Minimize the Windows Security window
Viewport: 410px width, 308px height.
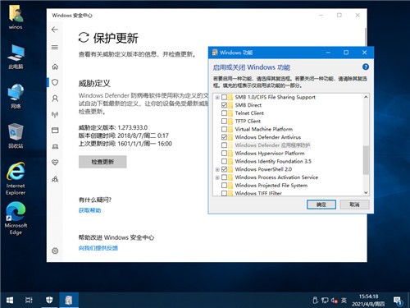pyautogui.click(x=321, y=16)
